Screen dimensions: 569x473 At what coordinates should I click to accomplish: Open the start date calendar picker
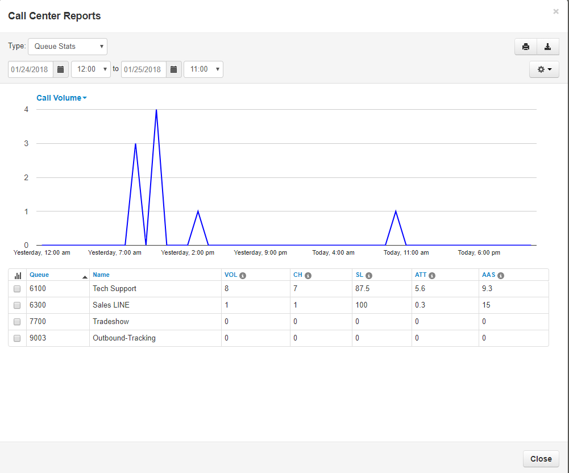click(x=61, y=69)
